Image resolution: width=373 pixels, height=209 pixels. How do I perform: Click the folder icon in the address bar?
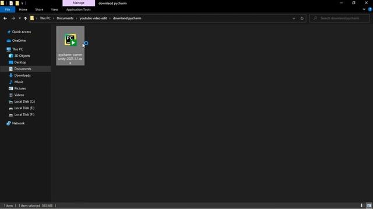32,18
